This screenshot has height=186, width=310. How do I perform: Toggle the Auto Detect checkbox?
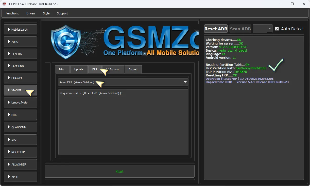[277, 29]
